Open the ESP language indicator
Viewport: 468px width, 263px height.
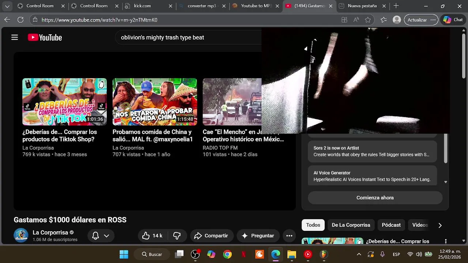click(x=396, y=254)
